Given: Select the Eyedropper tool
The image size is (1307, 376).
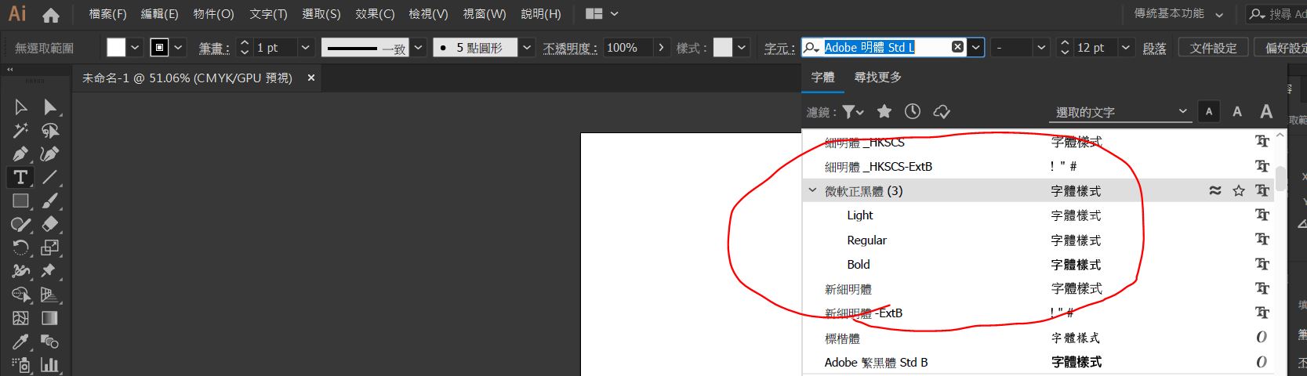Looking at the screenshot, I should coord(21,342).
